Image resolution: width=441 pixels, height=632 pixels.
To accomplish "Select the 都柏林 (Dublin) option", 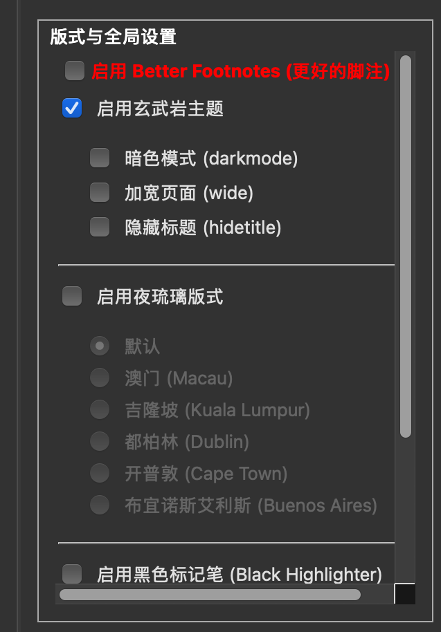I will pyautogui.click(x=99, y=441).
